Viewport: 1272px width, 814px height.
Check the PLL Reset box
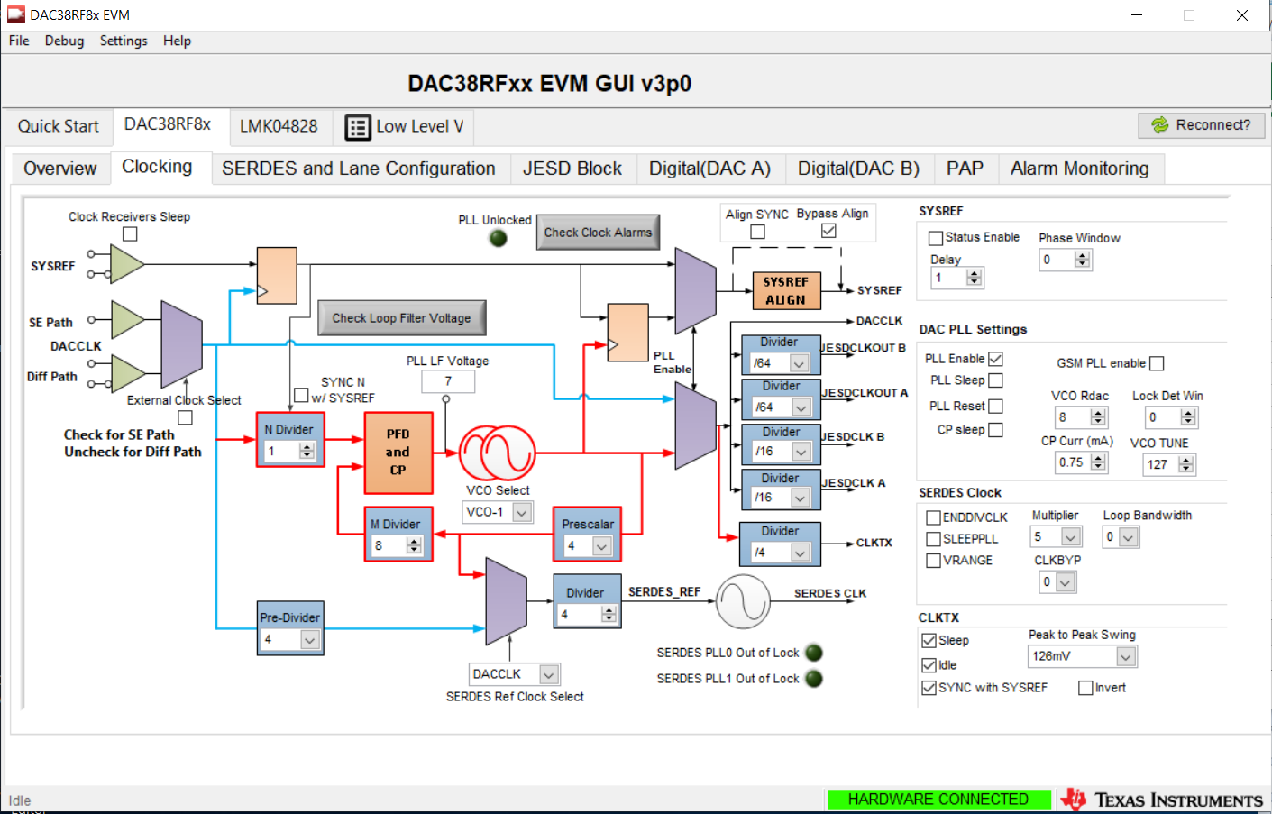[x=995, y=407]
